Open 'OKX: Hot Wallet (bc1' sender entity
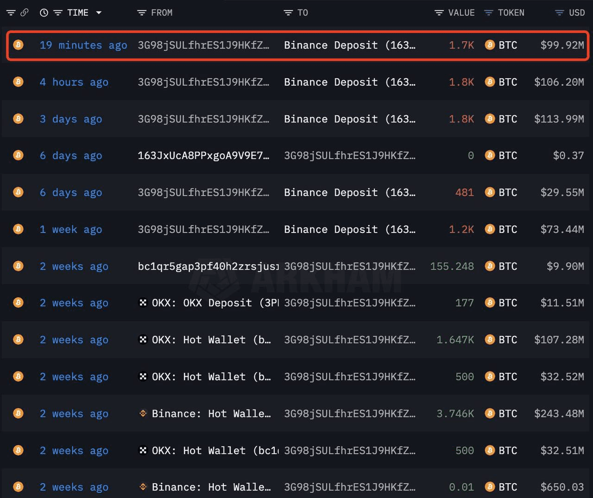The width and height of the screenshot is (593, 498). [215, 450]
